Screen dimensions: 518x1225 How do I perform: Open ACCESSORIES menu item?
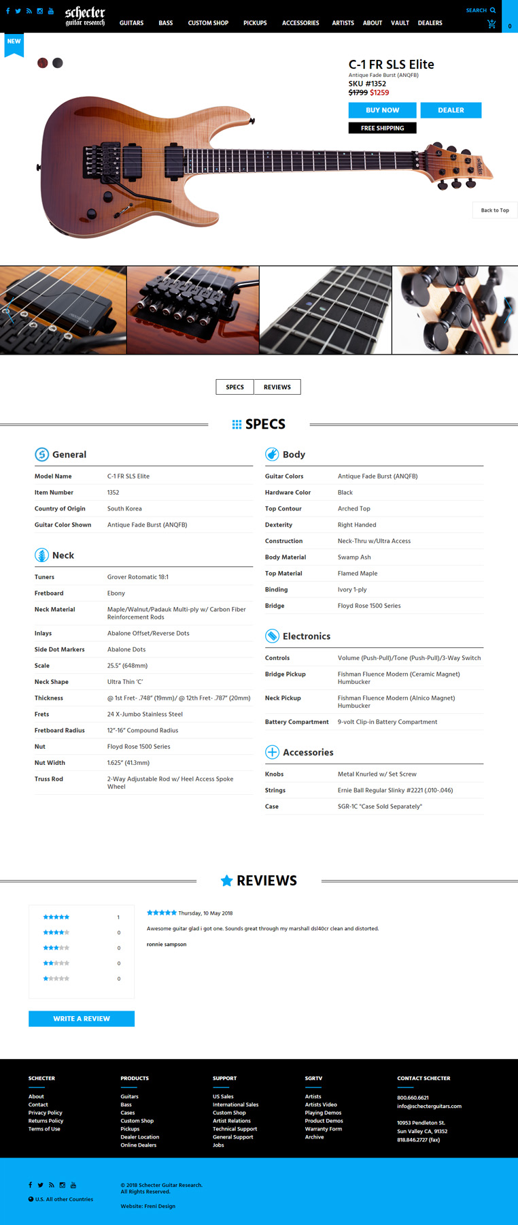pyautogui.click(x=300, y=23)
